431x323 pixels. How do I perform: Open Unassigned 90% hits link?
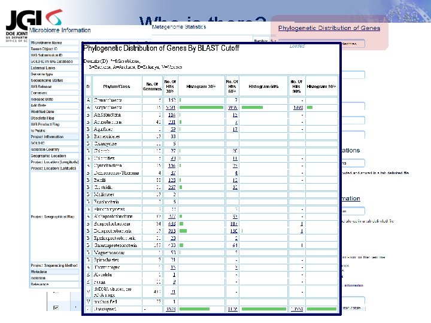(297, 309)
